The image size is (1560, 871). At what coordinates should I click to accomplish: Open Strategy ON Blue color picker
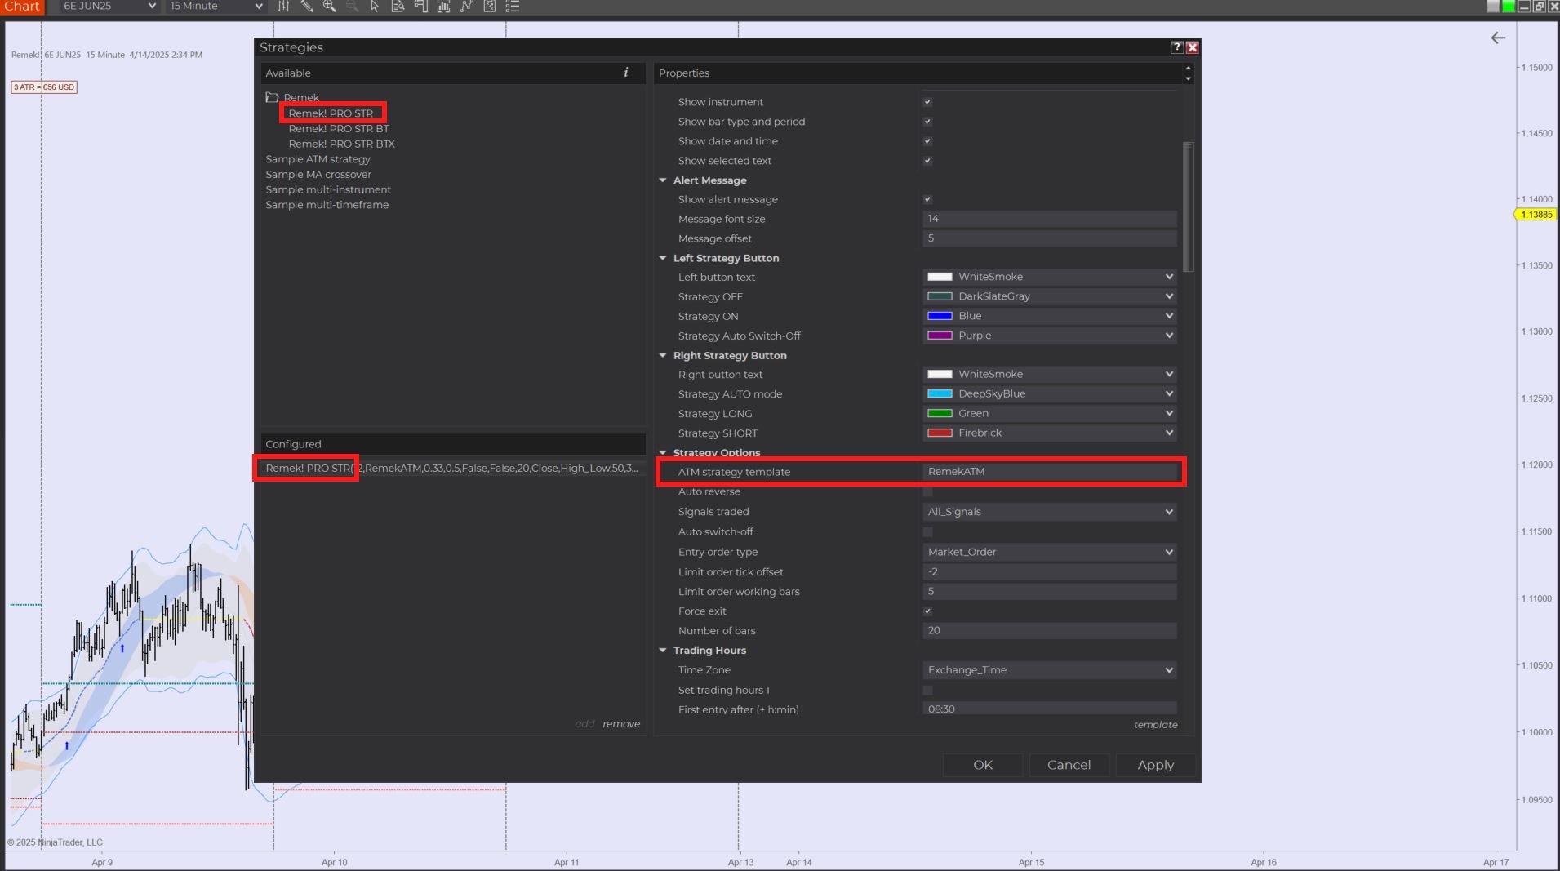(x=1050, y=316)
